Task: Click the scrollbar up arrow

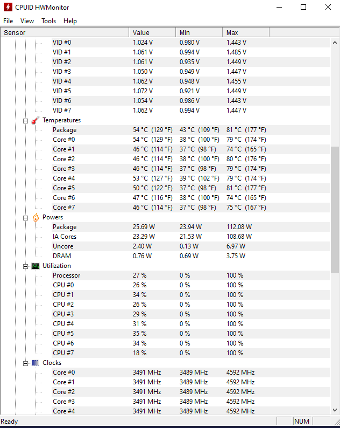Action: (x=335, y=43)
